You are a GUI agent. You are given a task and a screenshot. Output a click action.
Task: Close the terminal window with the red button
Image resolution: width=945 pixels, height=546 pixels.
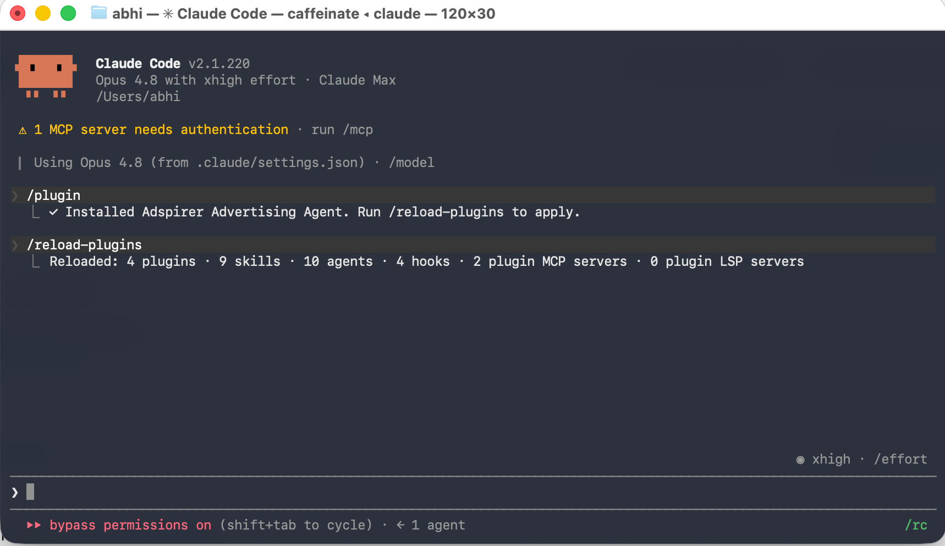point(18,13)
